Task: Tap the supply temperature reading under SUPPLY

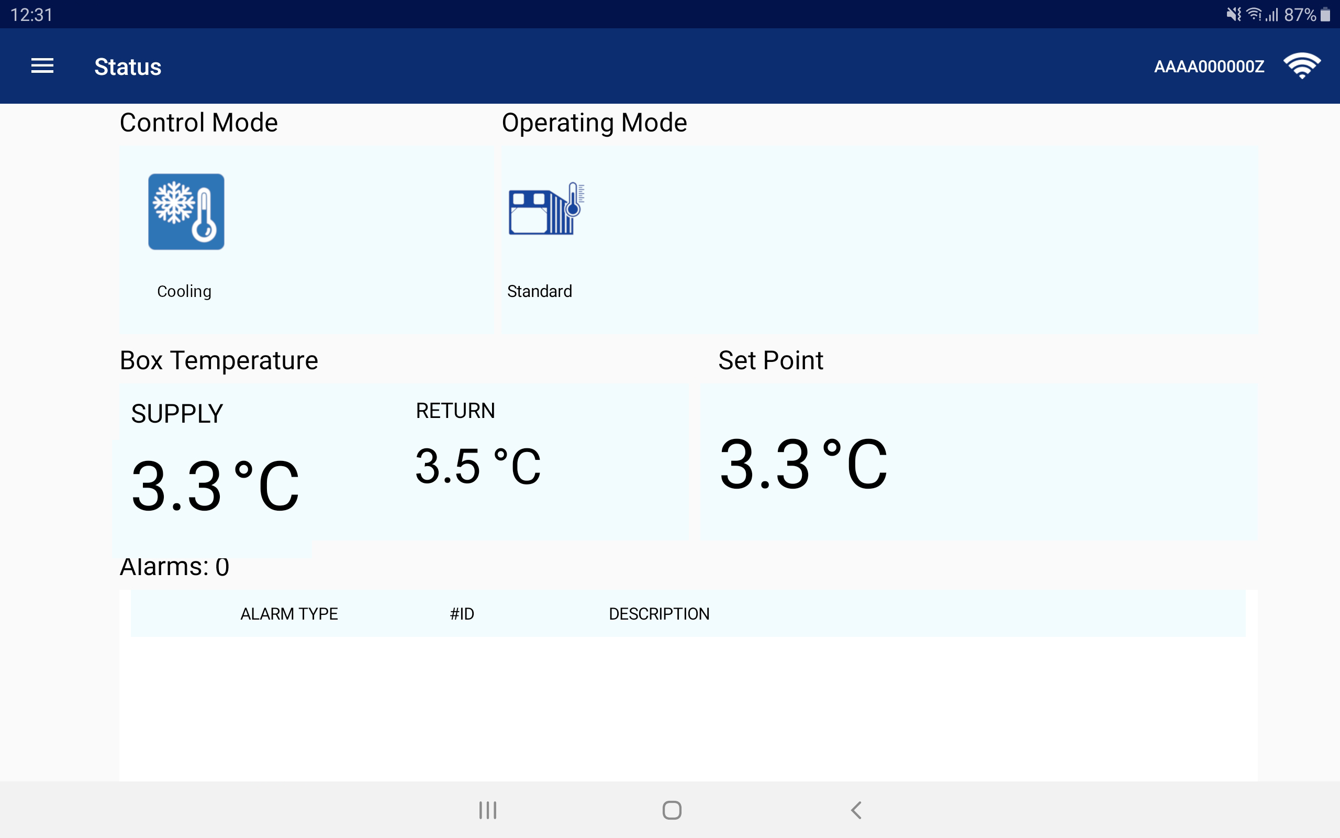Action: tap(216, 487)
